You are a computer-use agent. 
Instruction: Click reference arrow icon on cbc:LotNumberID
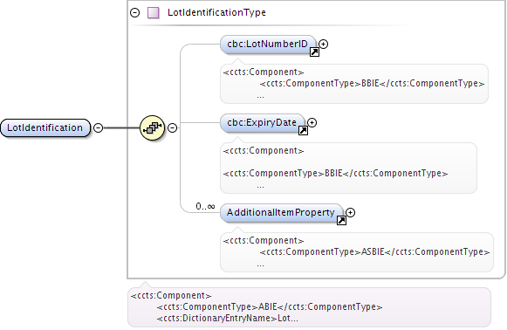(x=314, y=52)
